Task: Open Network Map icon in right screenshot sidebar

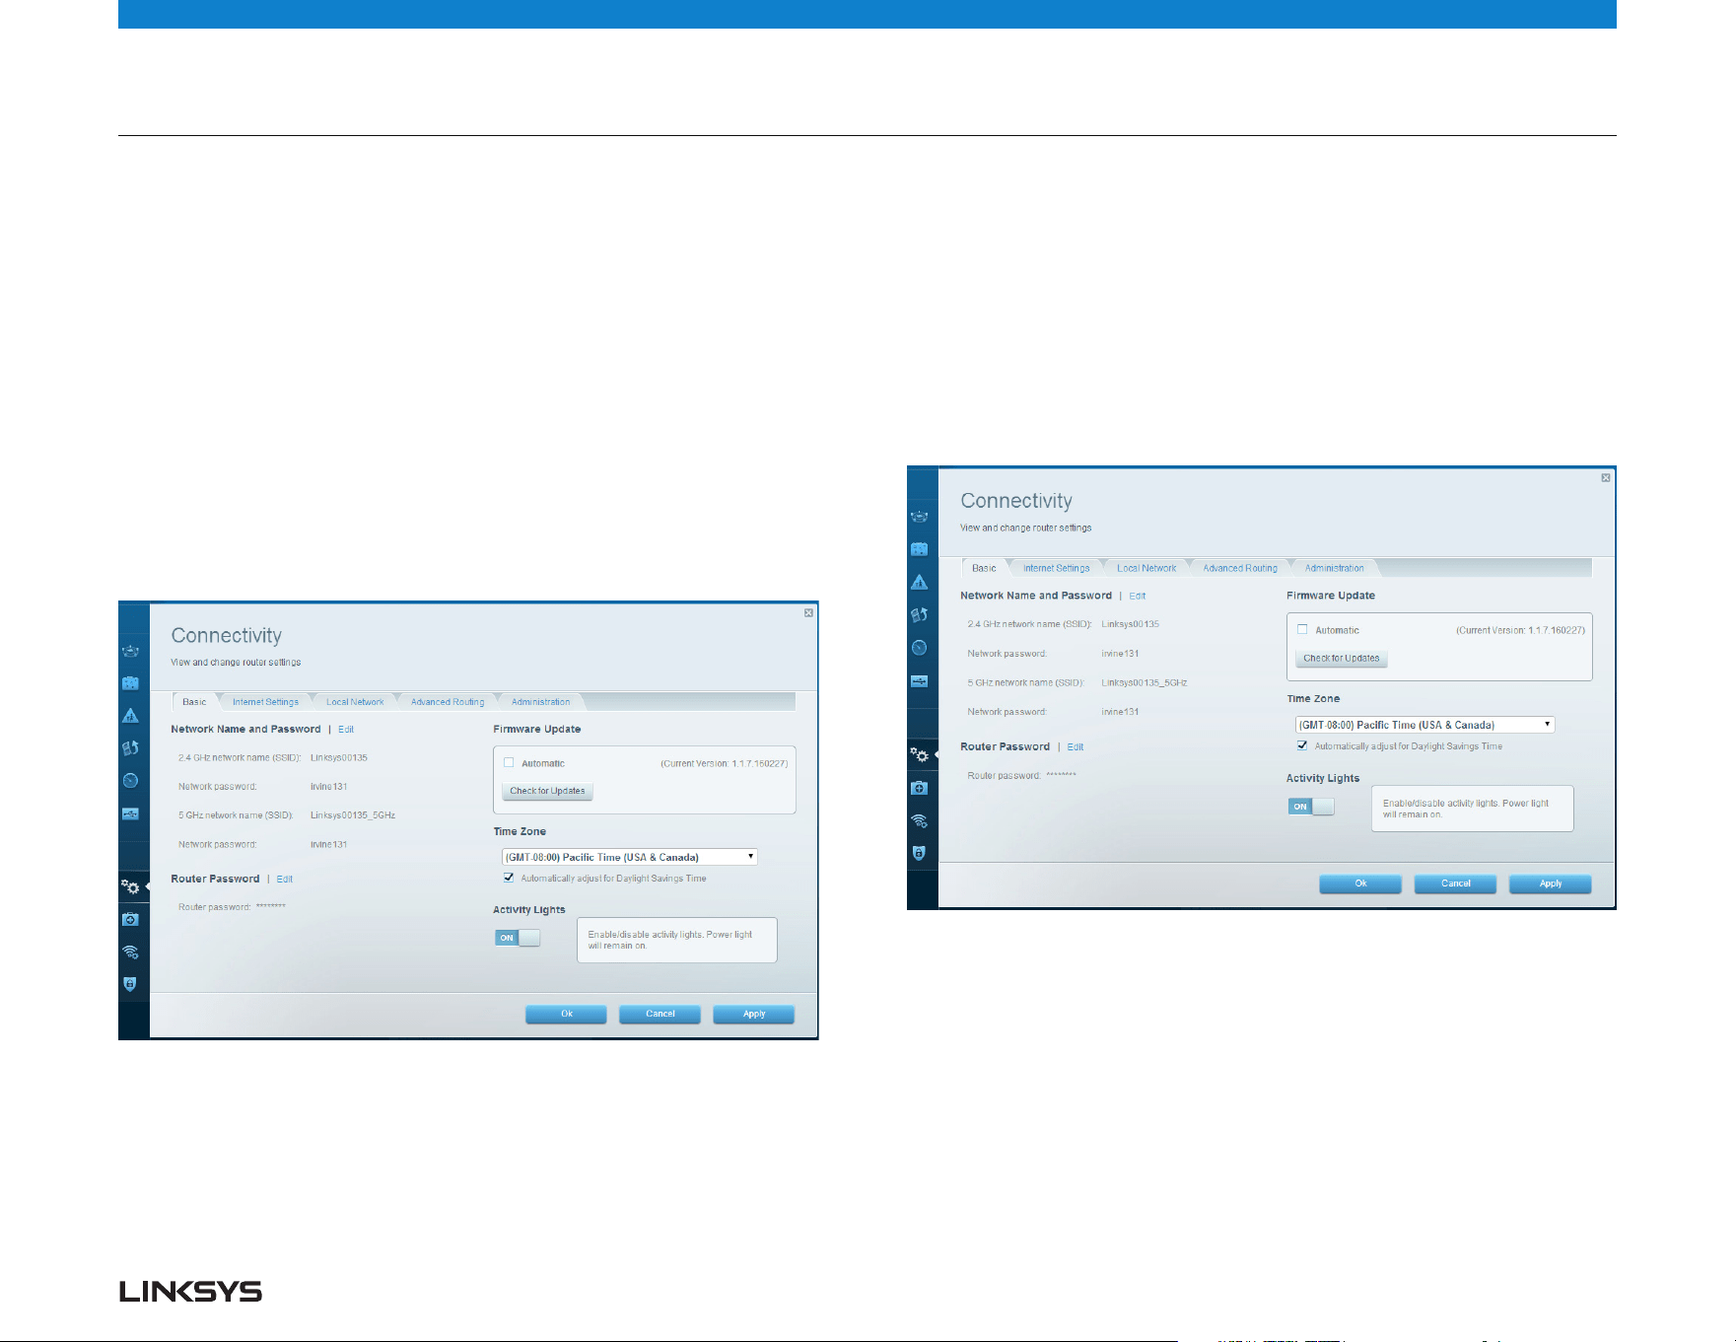Action: (919, 517)
